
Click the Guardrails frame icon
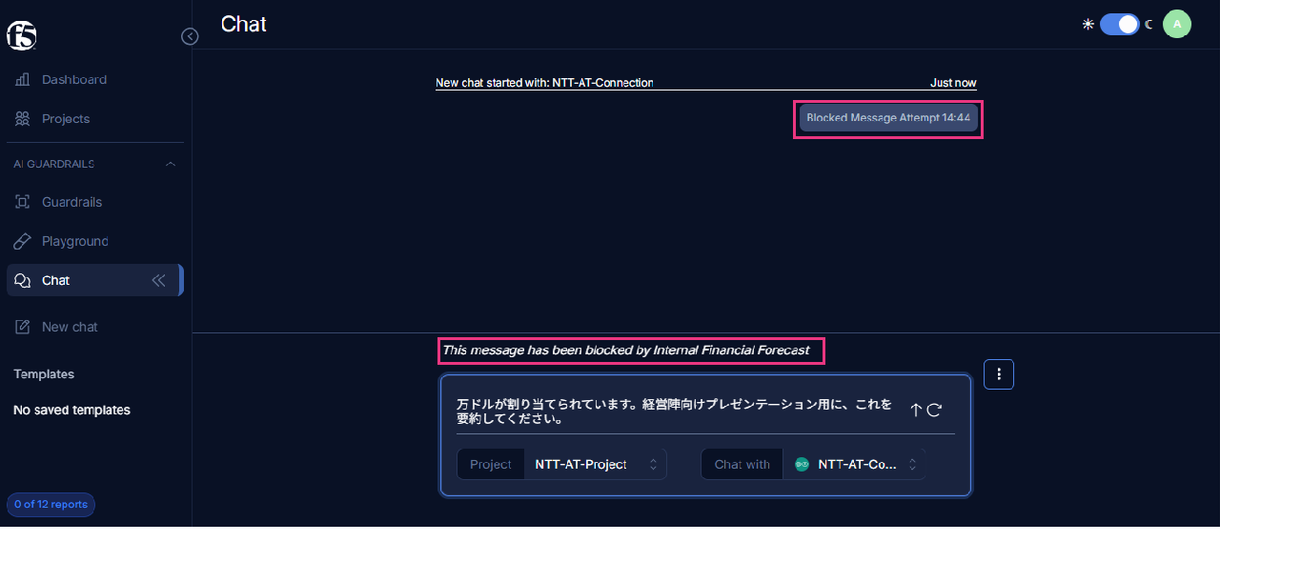tap(23, 202)
